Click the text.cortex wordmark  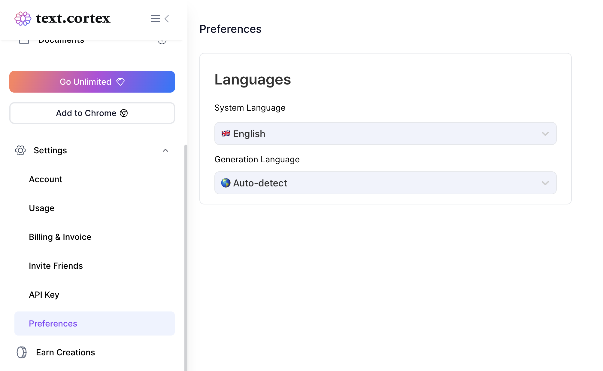pos(73,19)
